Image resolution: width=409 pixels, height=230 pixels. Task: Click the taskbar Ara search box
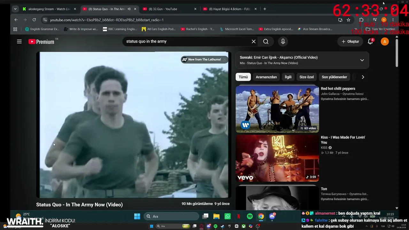(x=171, y=216)
